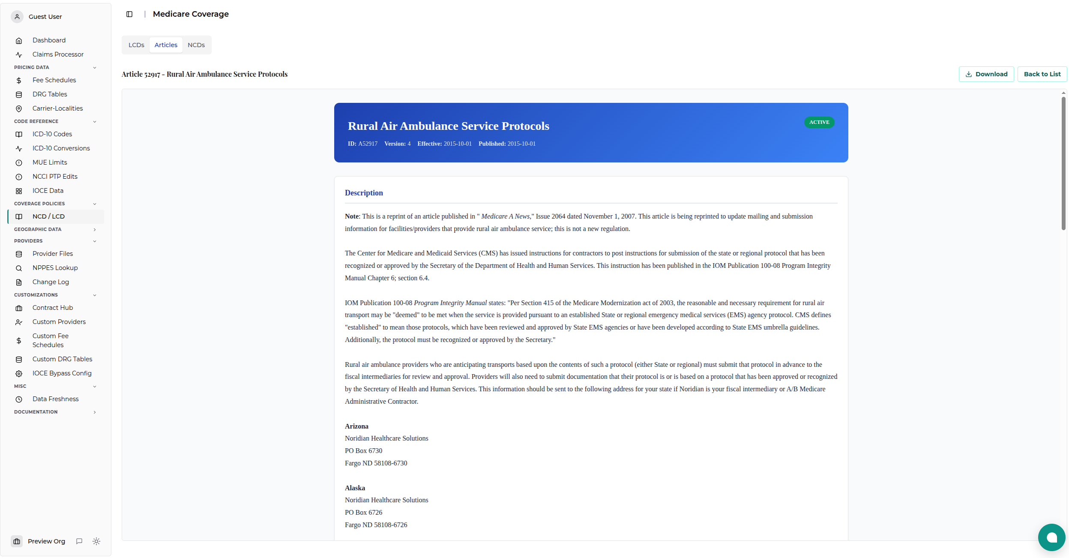Screen dimensions: 1069x558
Task: Click the Fee Schedules dollar icon
Action: 19,81
